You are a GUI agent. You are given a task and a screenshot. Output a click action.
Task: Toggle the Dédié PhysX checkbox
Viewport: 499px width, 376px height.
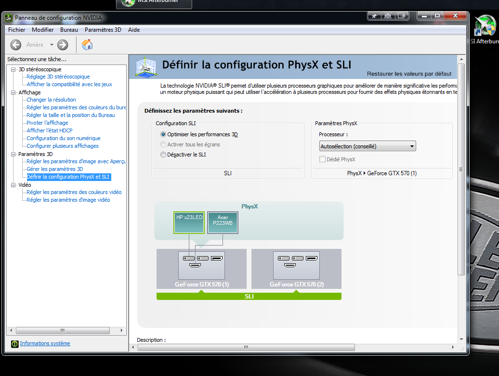point(322,159)
